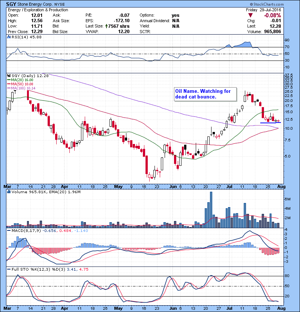Click the Volume value 965,806
This screenshot has width=300, height=312.
[x=272, y=32]
